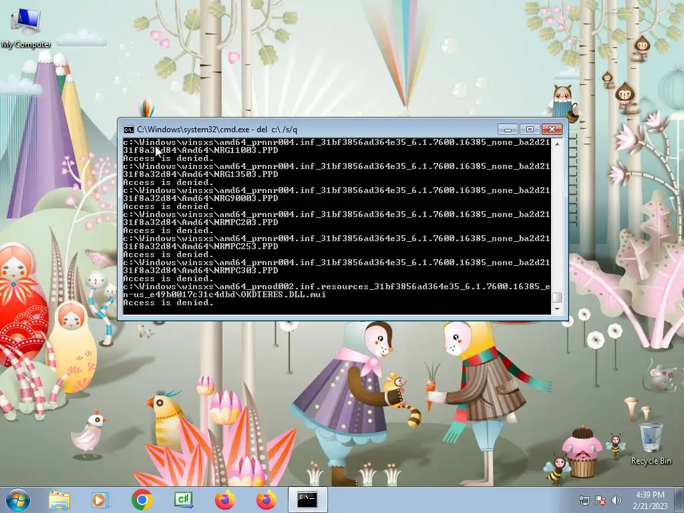Open the cmd window system menu icon

(128, 130)
